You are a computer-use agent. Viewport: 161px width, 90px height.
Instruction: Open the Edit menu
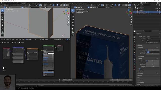coord(7,3)
